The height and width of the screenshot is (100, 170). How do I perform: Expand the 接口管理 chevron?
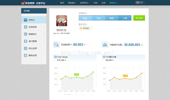pyautogui.click(x=44, y=41)
